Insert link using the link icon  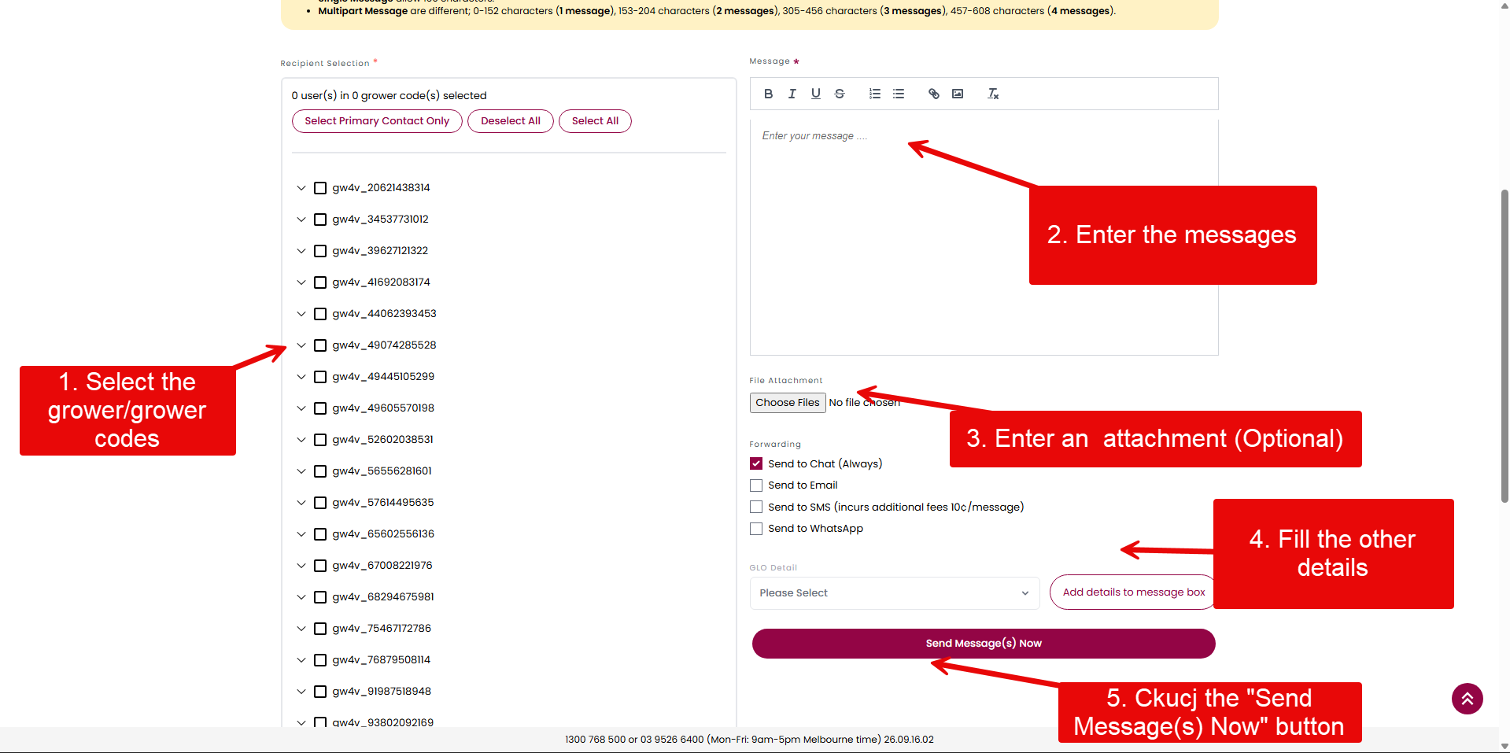[x=934, y=94]
